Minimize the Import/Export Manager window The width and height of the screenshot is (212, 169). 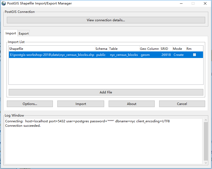[x=181, y=3]
